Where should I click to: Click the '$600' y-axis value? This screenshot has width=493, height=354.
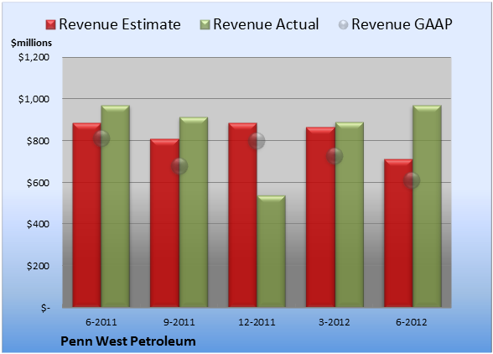38,183
